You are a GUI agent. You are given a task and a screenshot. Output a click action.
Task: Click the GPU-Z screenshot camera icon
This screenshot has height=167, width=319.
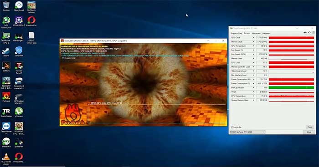coord(305,32)
